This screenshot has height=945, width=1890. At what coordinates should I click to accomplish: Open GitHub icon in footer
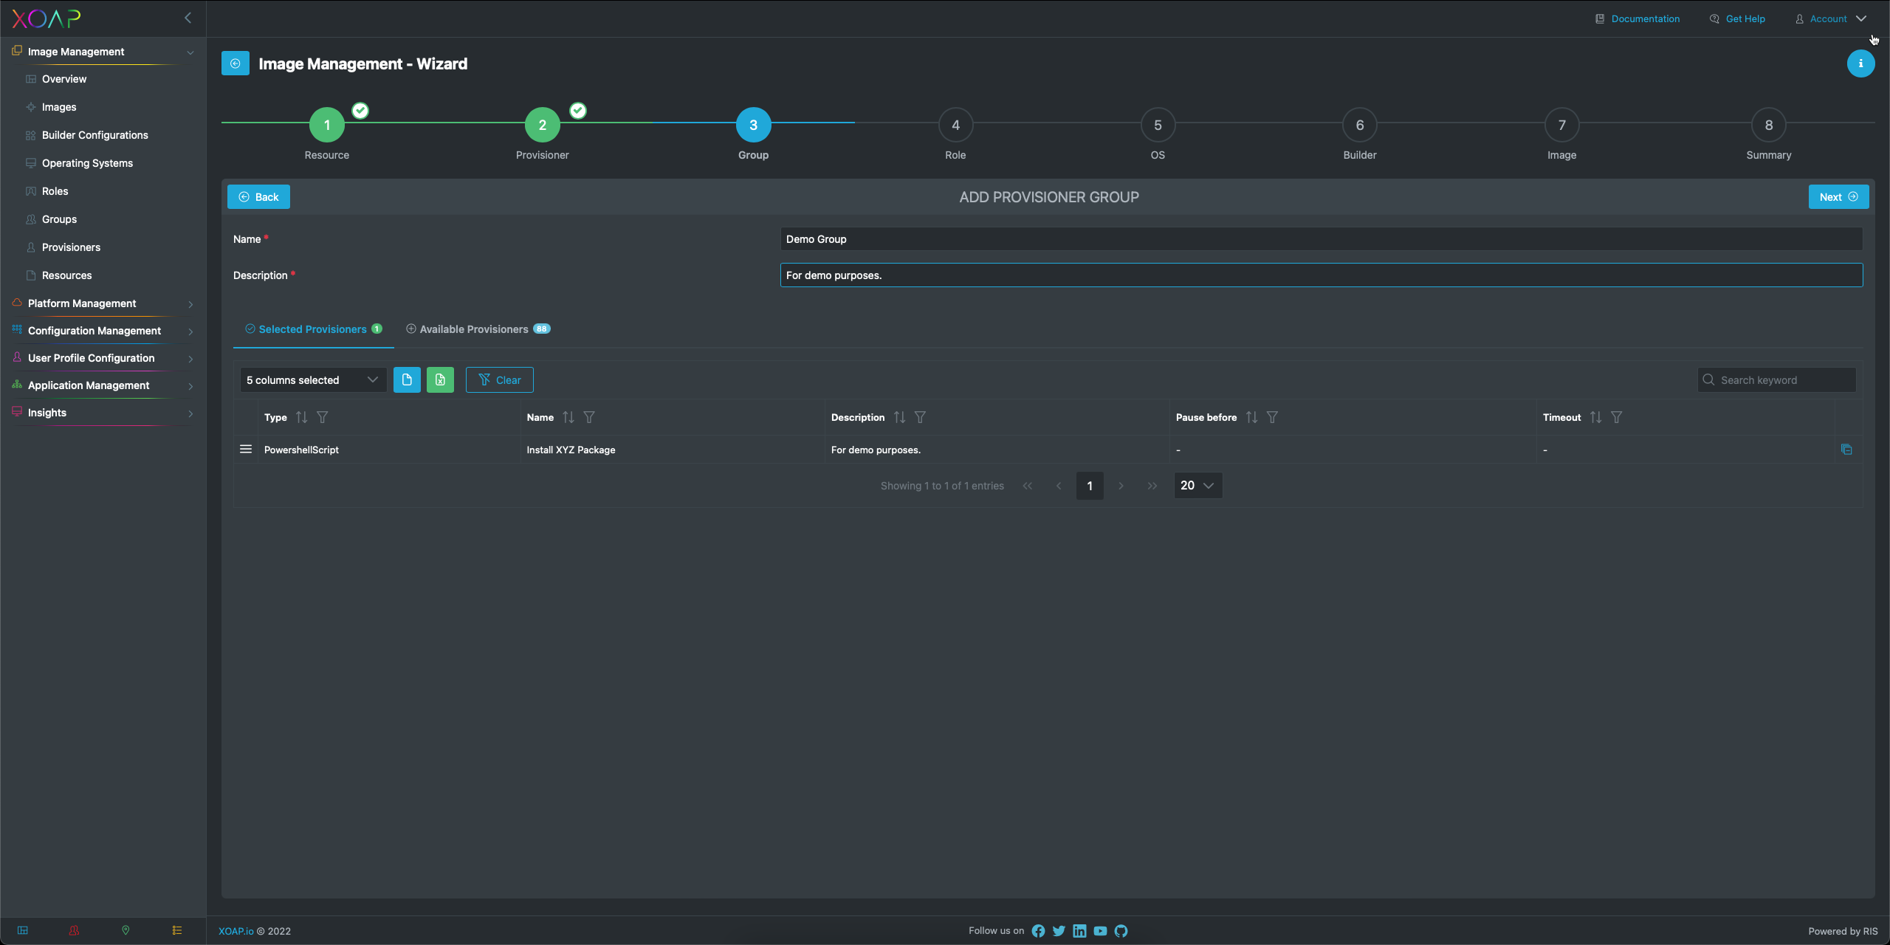point(1121,931)
